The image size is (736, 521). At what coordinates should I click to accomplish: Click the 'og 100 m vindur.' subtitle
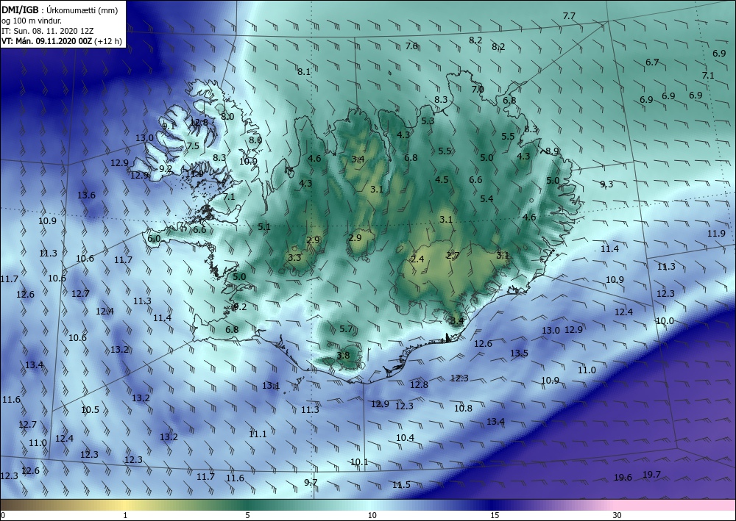point(32,21)
